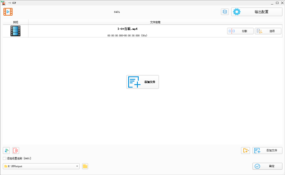285x175 pixels.
Task: Click the 预览 column header
Action: [16, 22]
